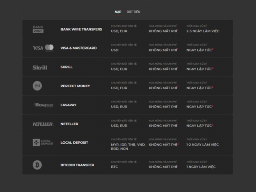Select PERFECT MONEY method title
The height and width of the screenshot is (192, 256).
tap(75, 86)
